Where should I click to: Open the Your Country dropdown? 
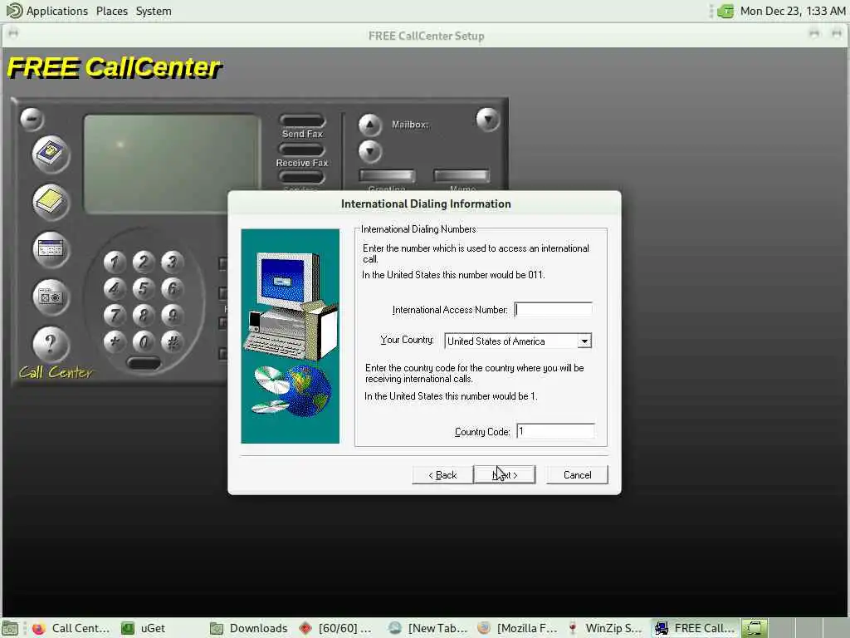(x=584, y=341)
